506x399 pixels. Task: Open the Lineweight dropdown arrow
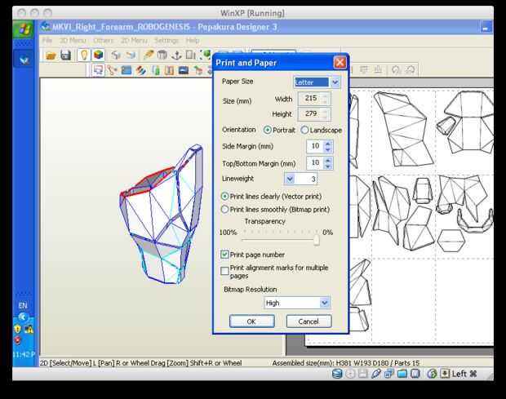click(290, 179)
